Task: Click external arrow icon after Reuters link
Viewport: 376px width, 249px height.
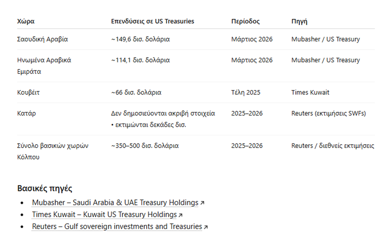Action: 206,227
